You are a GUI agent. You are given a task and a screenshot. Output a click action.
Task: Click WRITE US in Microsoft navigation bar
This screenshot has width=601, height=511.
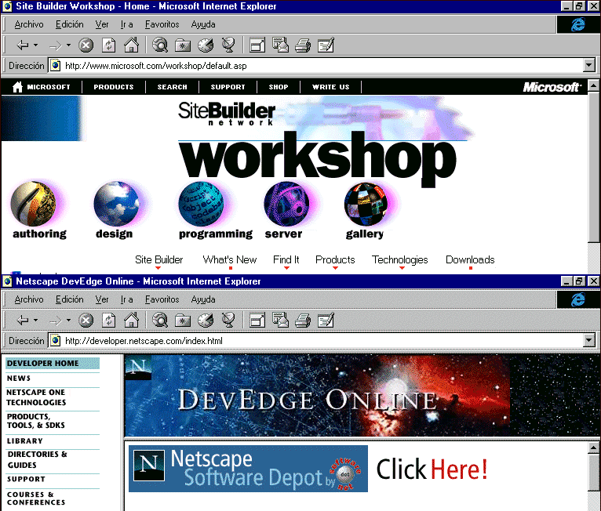tap(331, 87)
